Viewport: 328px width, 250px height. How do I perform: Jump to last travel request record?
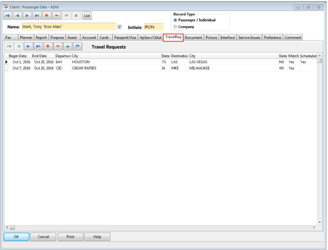38,46
